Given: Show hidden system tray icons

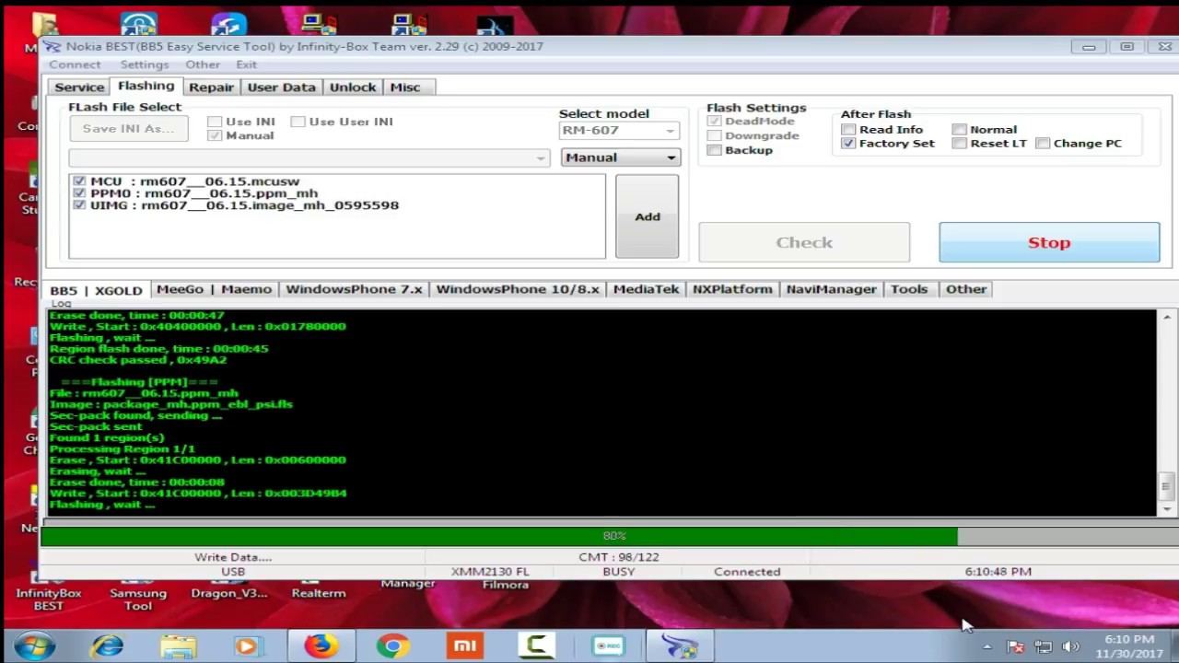Looking at the screenshot, I should point(986,646).
